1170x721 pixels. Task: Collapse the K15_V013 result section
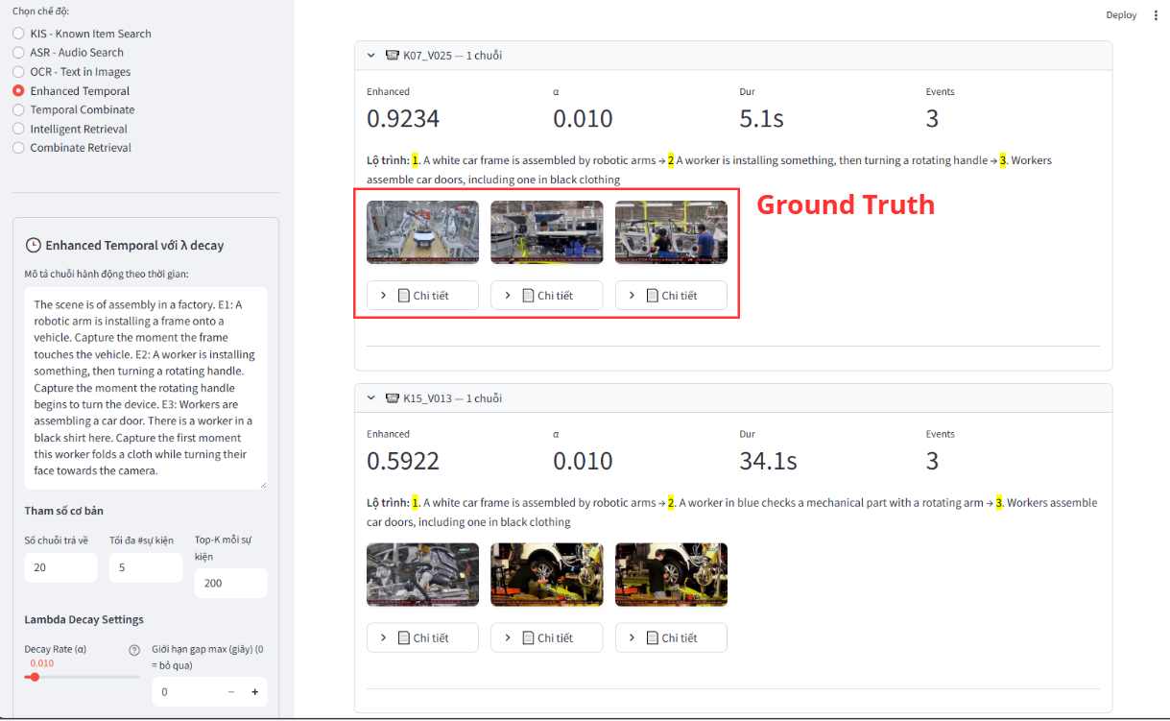click(x=371, y=398)
